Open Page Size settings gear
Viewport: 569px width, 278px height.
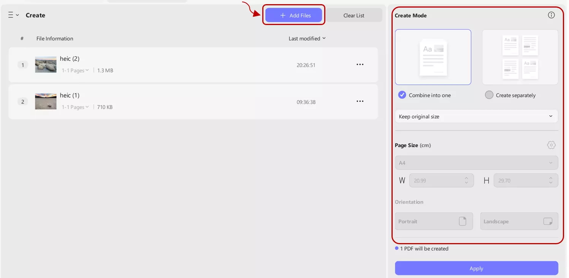click(551, 145)
